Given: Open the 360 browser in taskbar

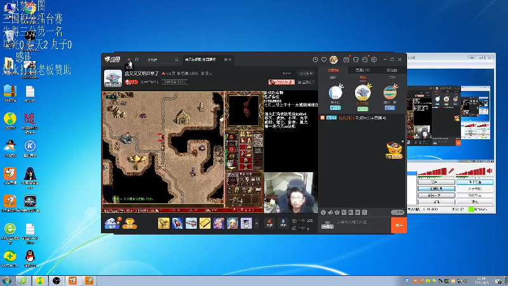Looking at the screenshot, I should click(23, 280).
